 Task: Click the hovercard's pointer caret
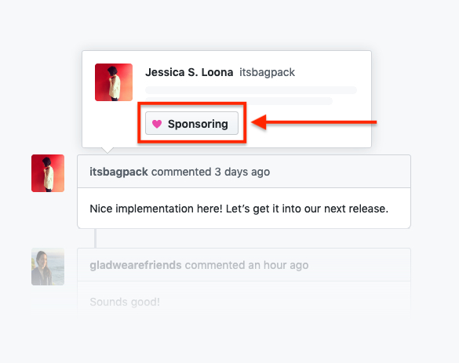[107, 151]
